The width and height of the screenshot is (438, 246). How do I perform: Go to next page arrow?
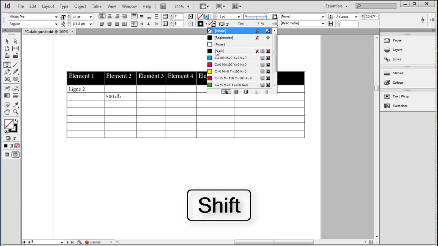coord(67,242)
